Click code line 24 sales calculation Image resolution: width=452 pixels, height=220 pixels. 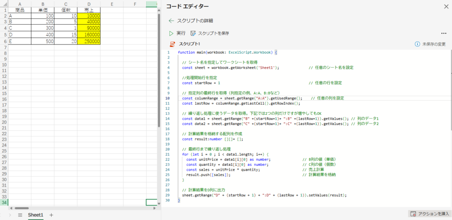[223, 170]
